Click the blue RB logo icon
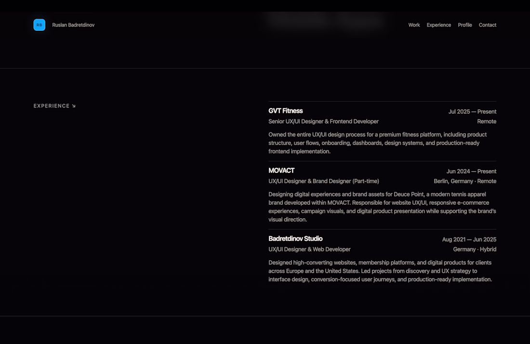The width and height of the screenshot is (530, 344). point(39,25)
